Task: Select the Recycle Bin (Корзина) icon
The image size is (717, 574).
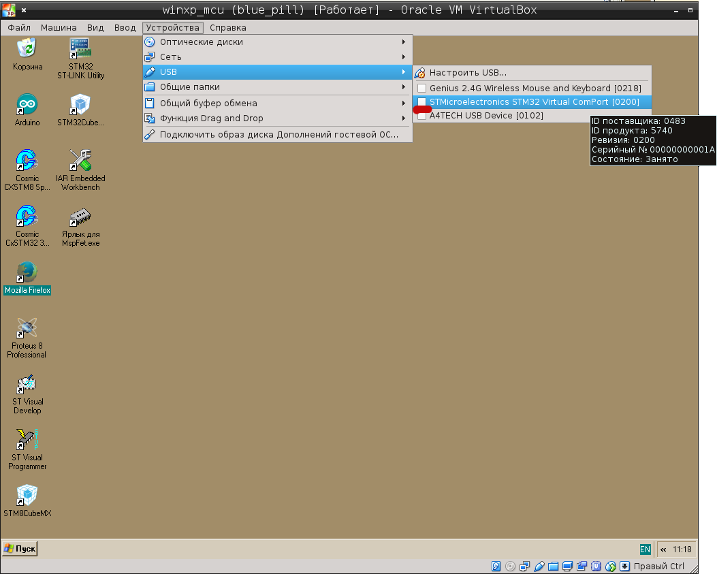Action: 27,54
